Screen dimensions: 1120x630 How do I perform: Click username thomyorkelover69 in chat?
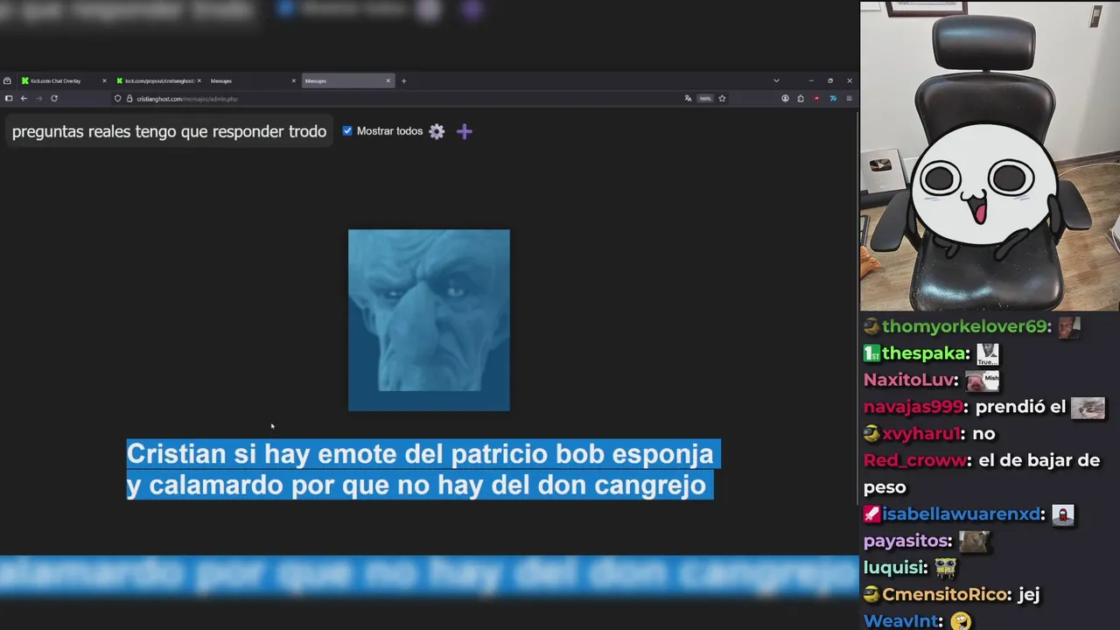point(964,326)
